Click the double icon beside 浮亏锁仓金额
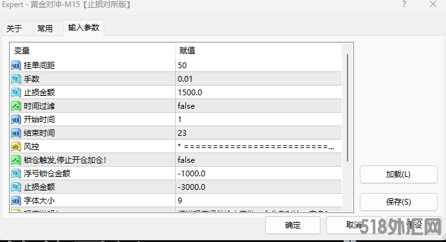 click(16, 174)
